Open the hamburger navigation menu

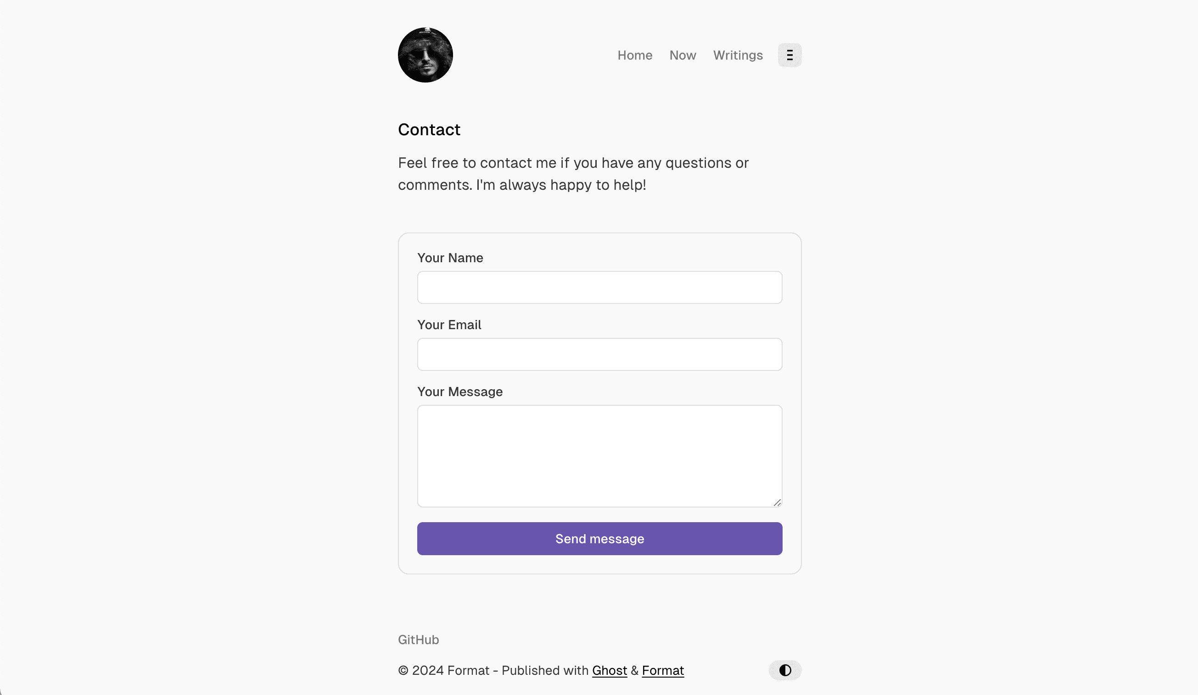[x=789, y=55]
